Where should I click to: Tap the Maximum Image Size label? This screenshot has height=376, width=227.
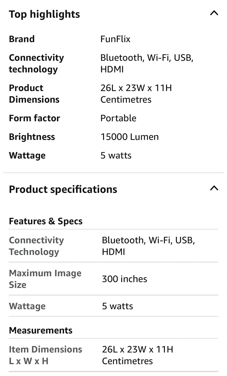coord(45,279)
